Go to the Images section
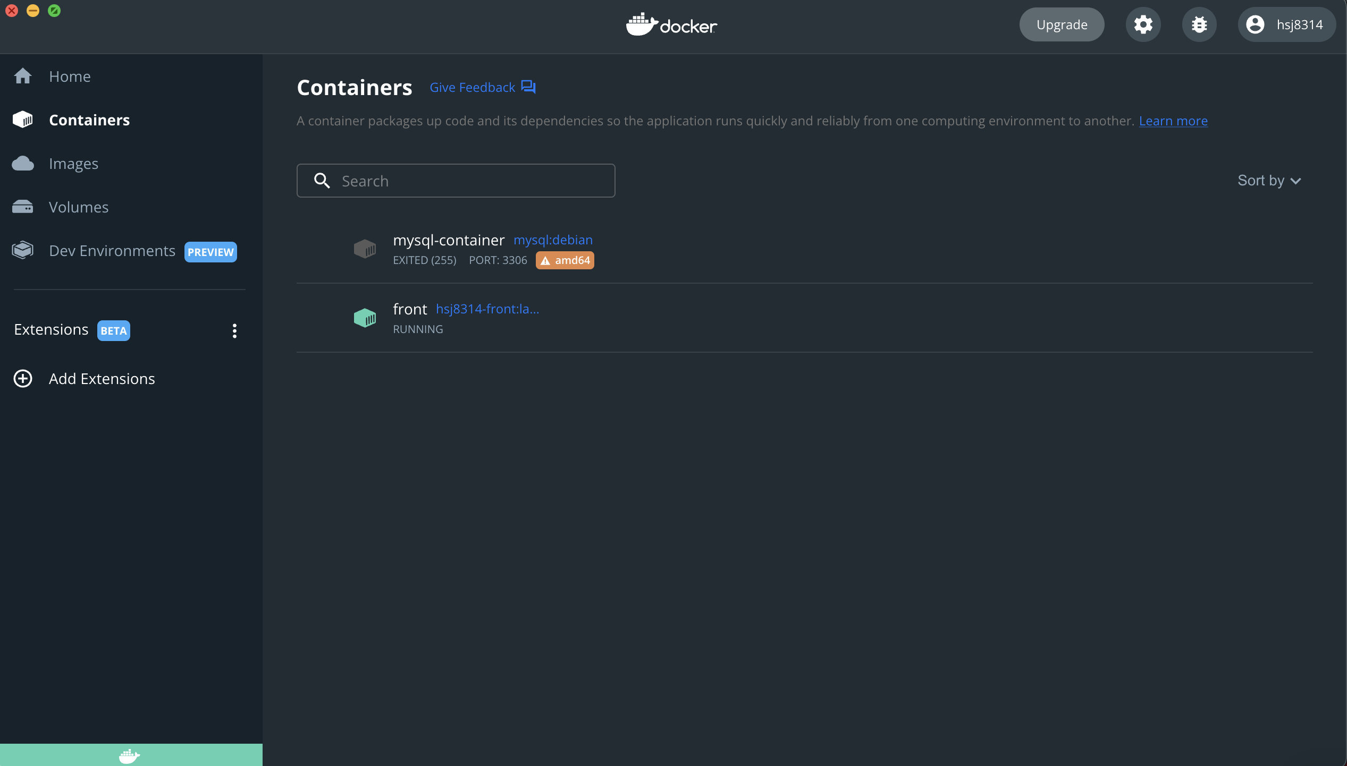 pos(73,164)
